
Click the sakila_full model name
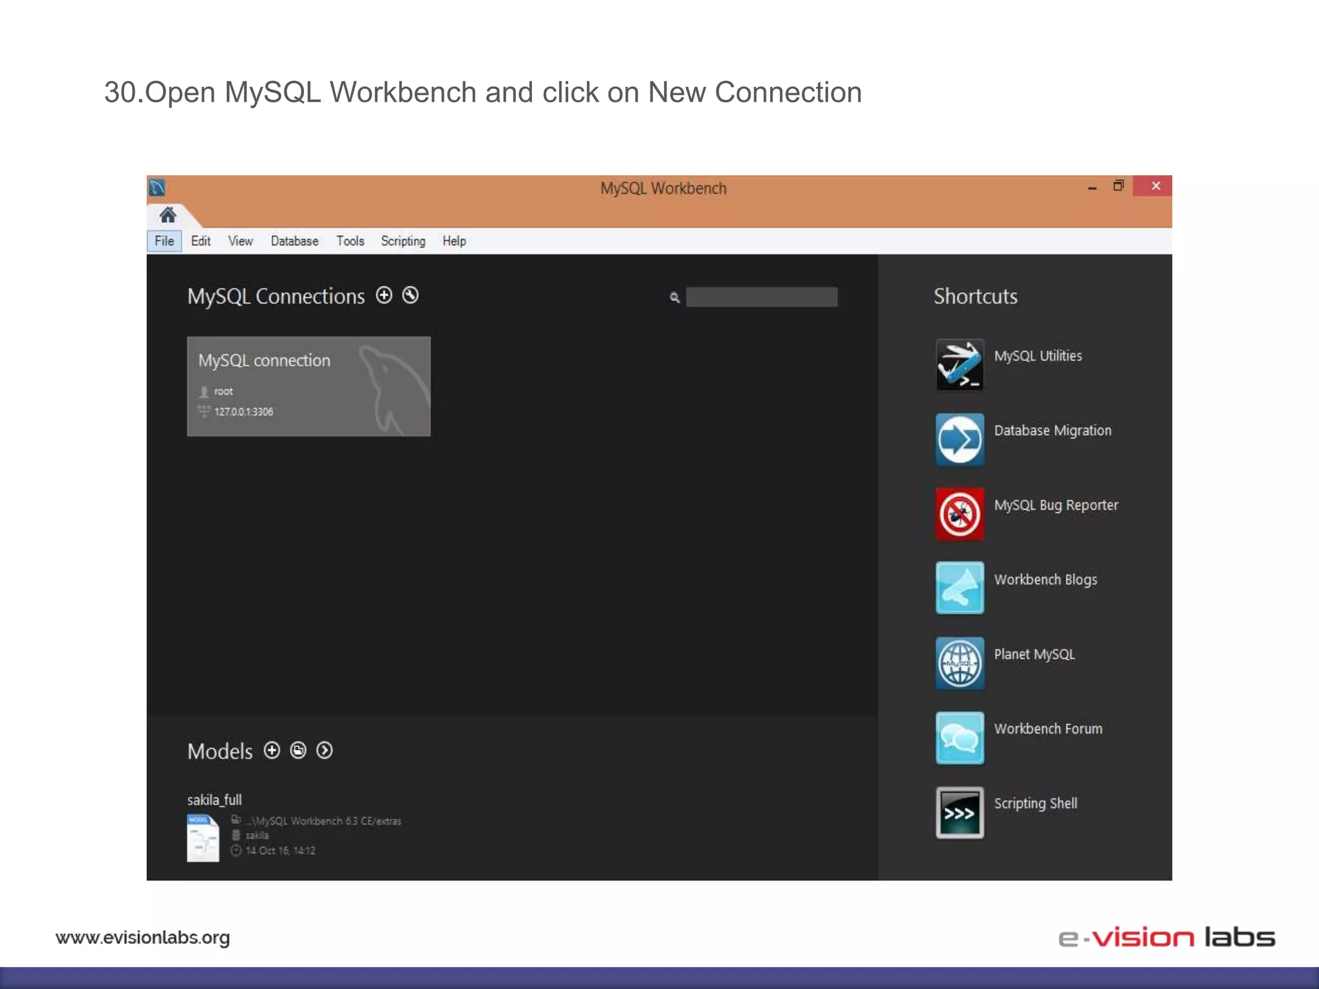(214, 800)
